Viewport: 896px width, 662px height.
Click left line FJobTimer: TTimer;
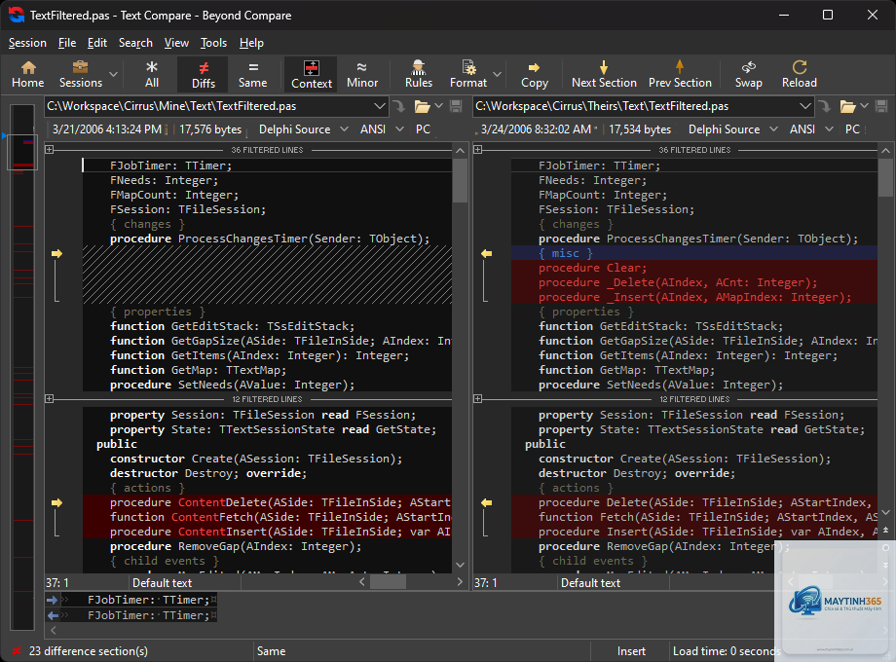[268, 165]
